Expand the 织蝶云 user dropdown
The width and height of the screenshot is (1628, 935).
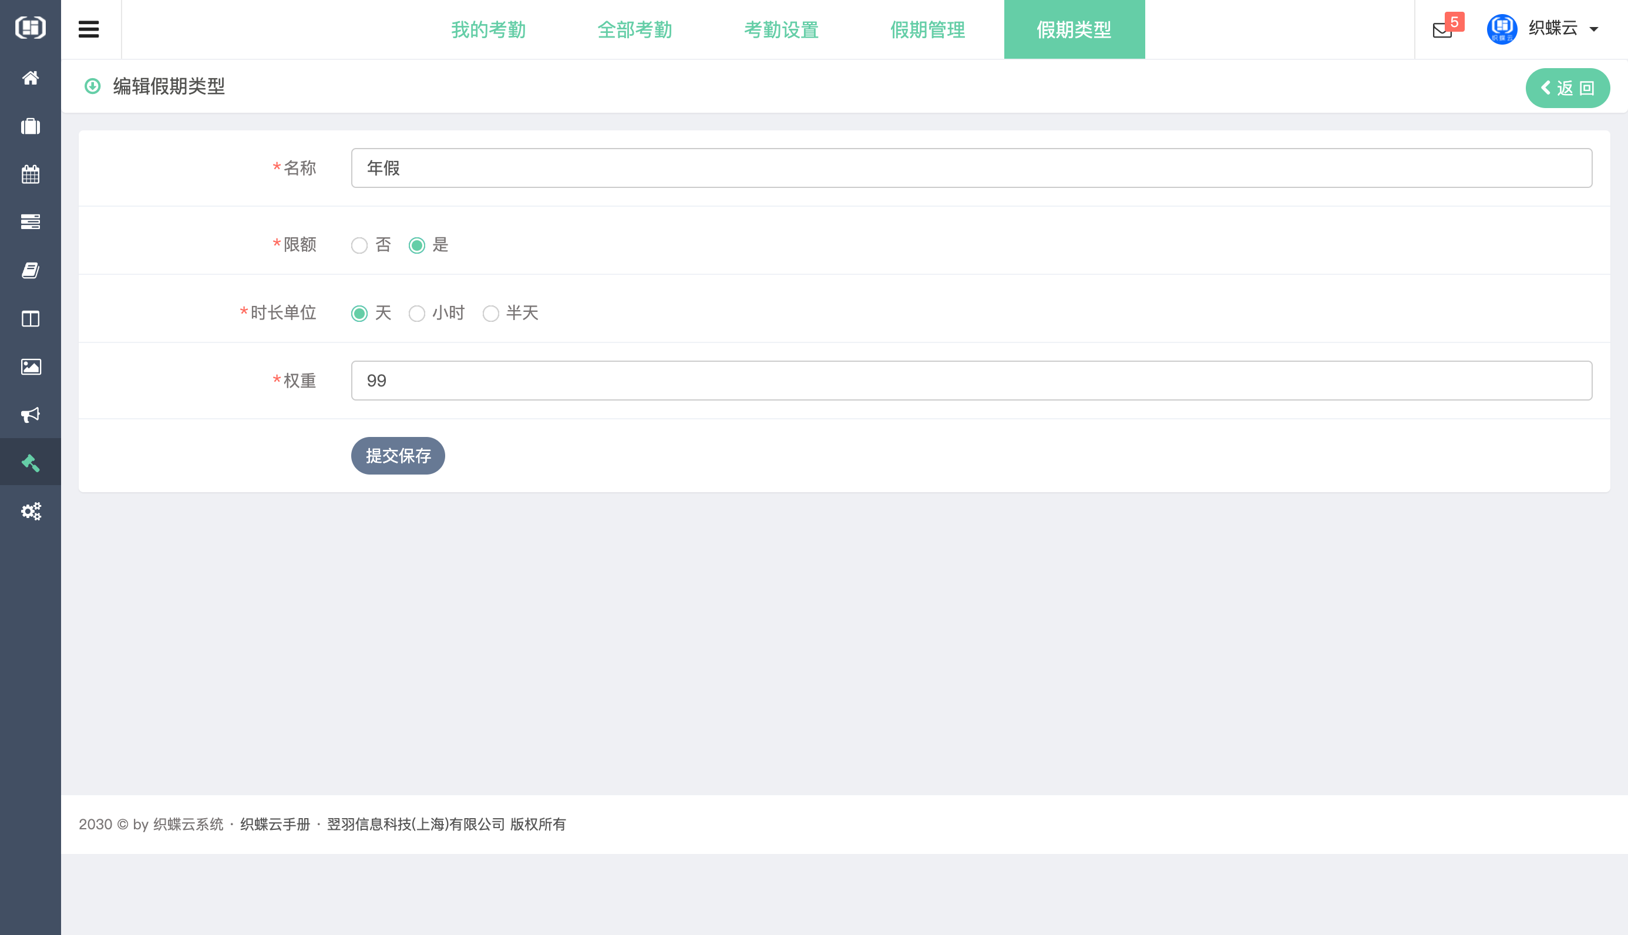(x=1563, y=29)
